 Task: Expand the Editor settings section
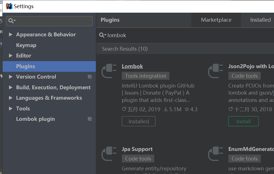(x=11, y=55)
